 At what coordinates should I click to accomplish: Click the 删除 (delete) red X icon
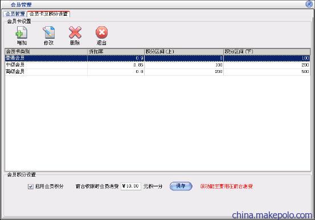pos(75,32)
